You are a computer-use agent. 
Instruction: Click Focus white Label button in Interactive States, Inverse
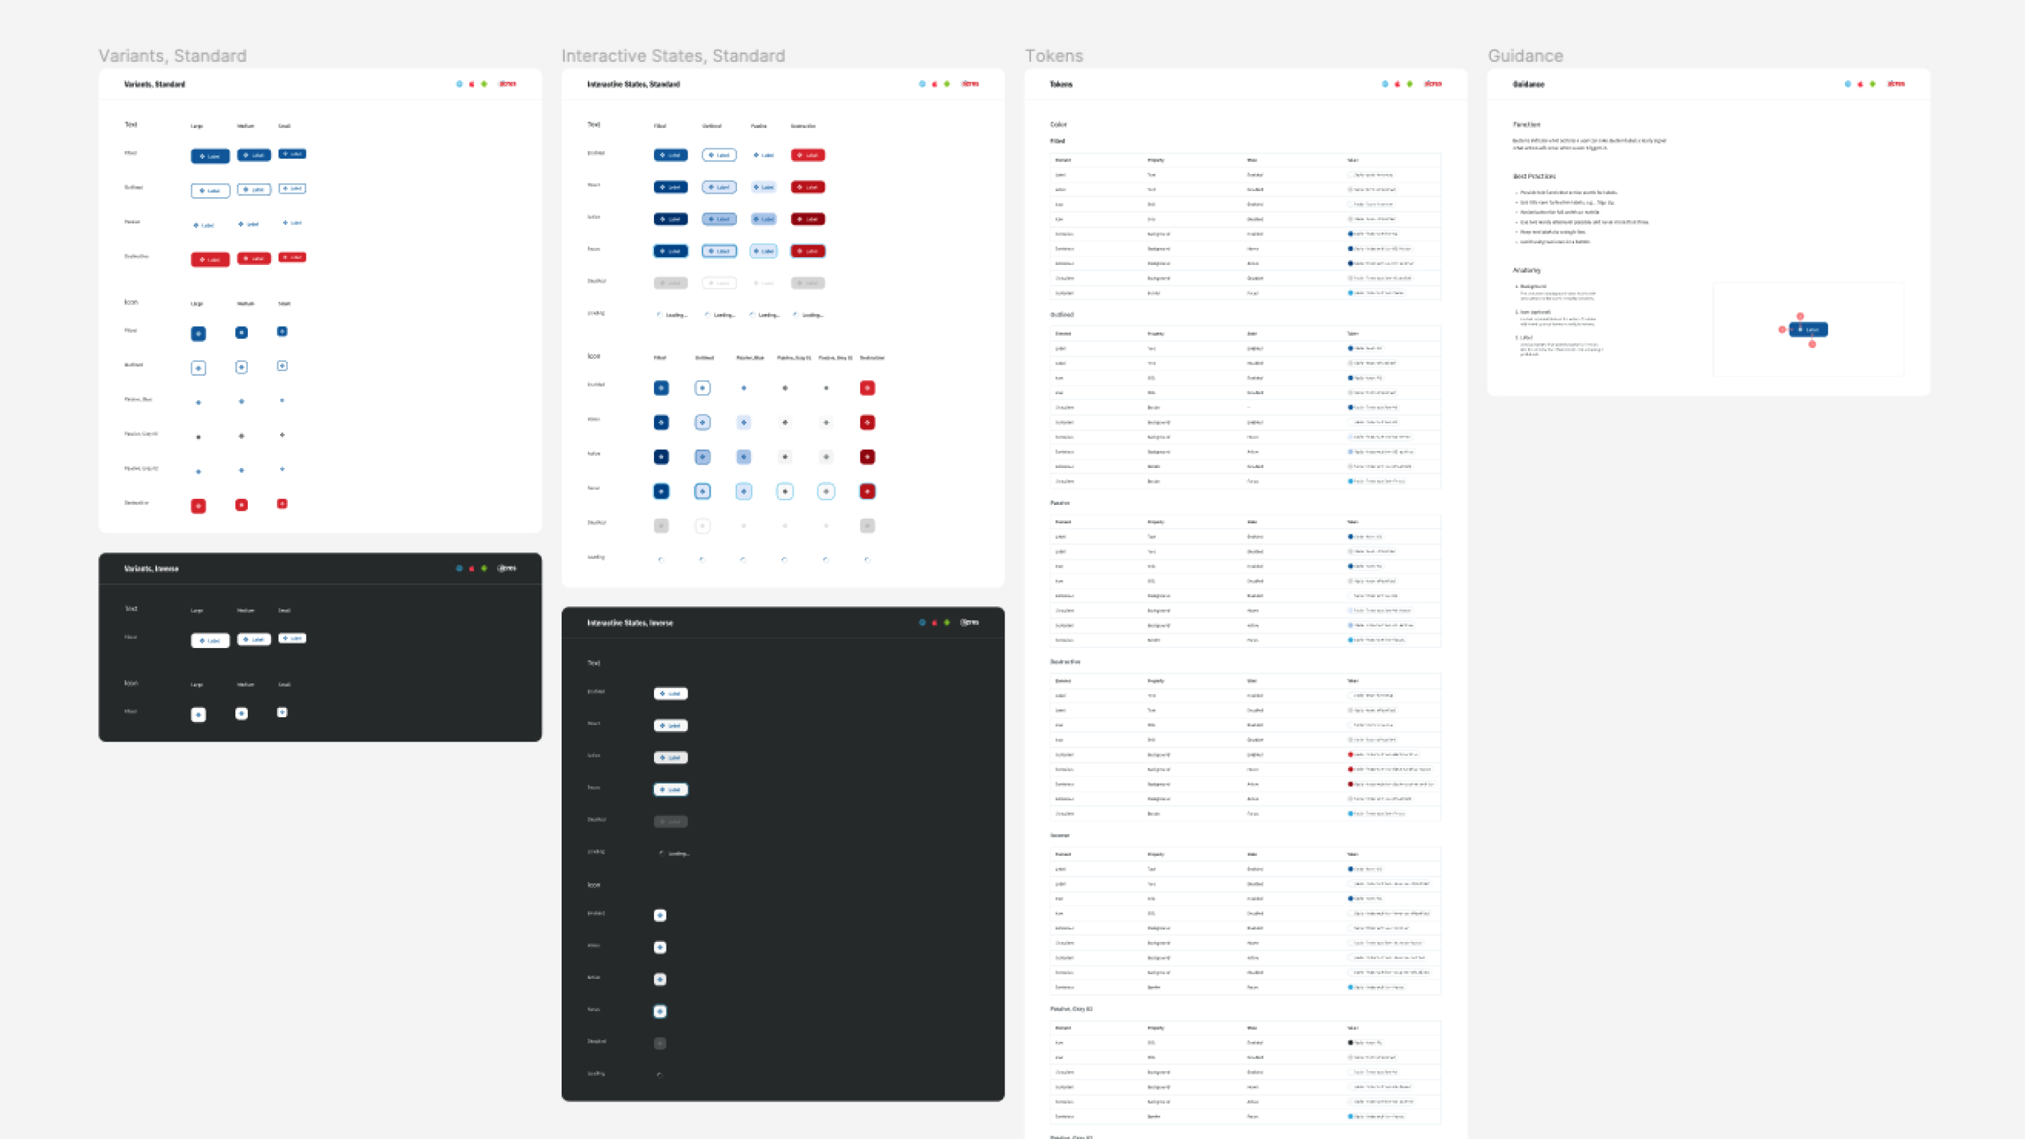click(670, 790)
